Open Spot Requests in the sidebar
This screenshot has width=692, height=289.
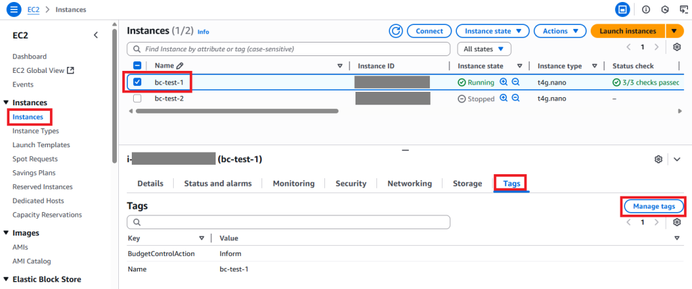click(x=35, y=159)
